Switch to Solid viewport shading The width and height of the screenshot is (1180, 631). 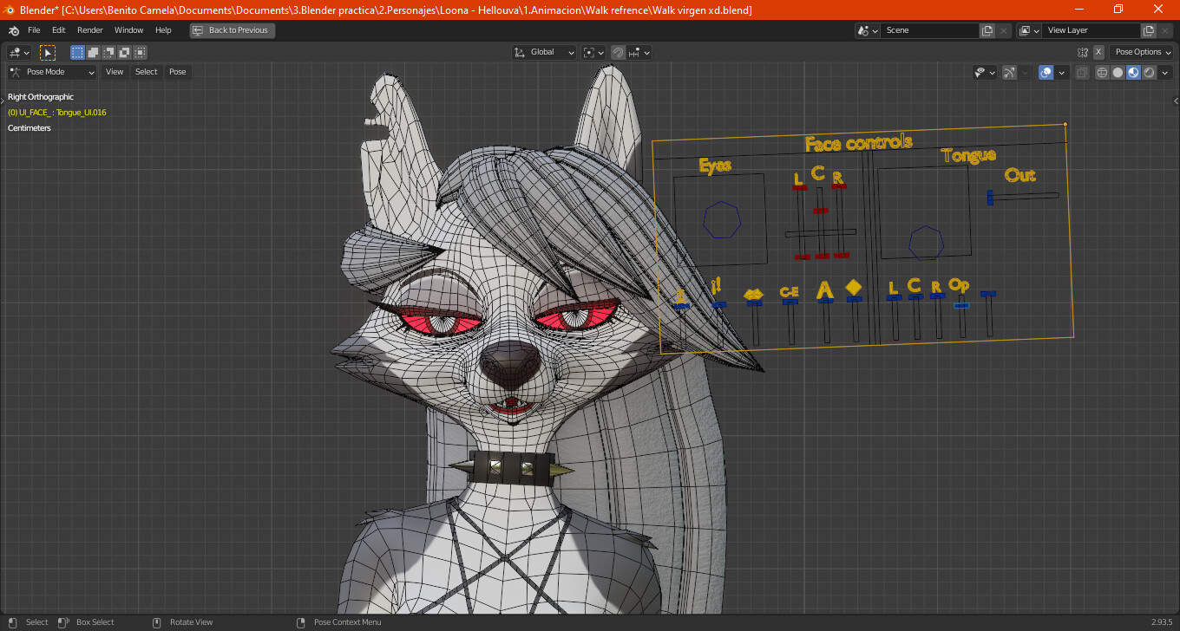click(x=1117, y=72)
